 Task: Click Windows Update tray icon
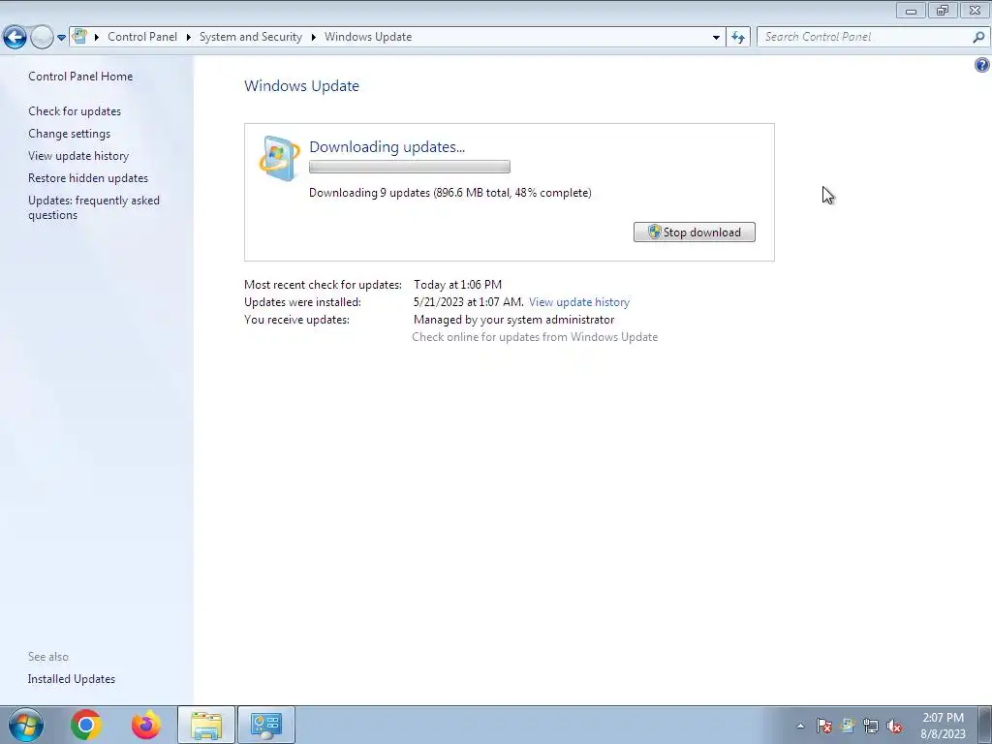pos(848,726)
